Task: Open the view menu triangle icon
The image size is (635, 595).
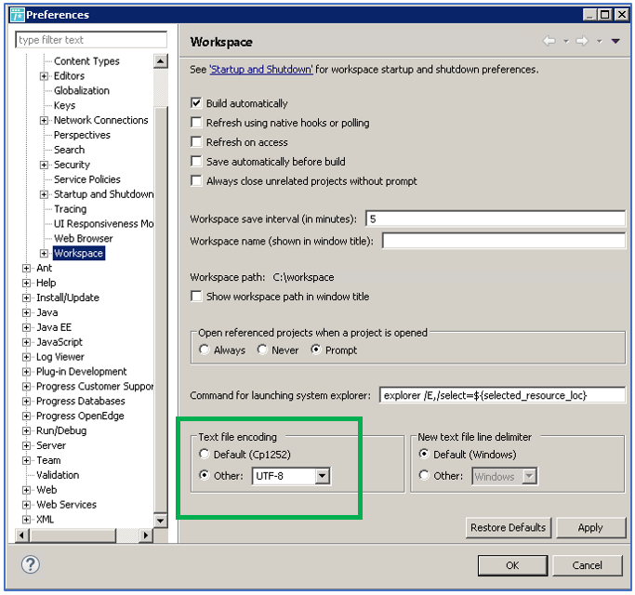Action: tap(615, 42)
